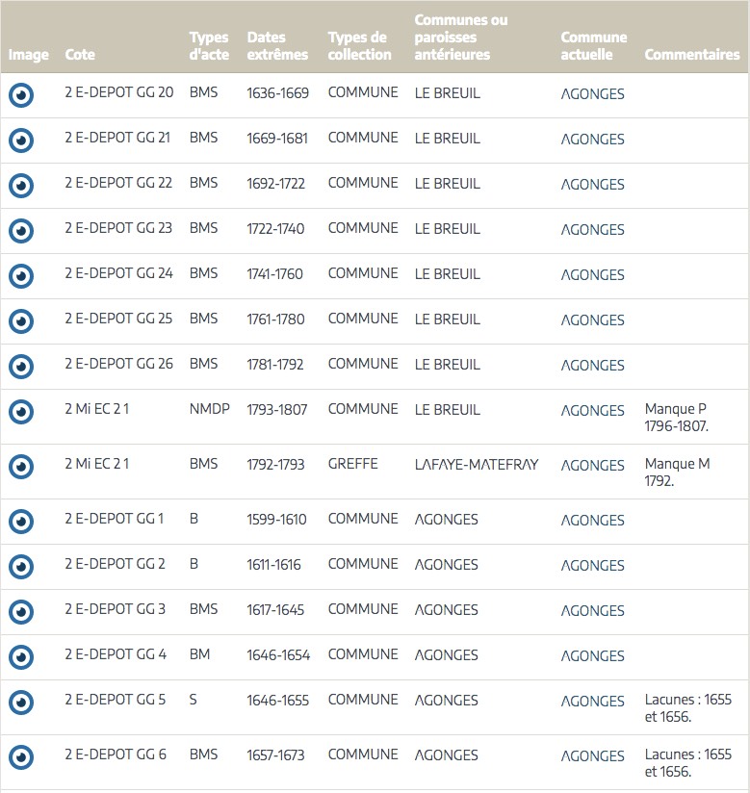This screenshot has height=793, width=750.
Task: Click the eye icon for 2 E-DEPOT GG 24
Action: pyautogui.click(x=21, y=276)
